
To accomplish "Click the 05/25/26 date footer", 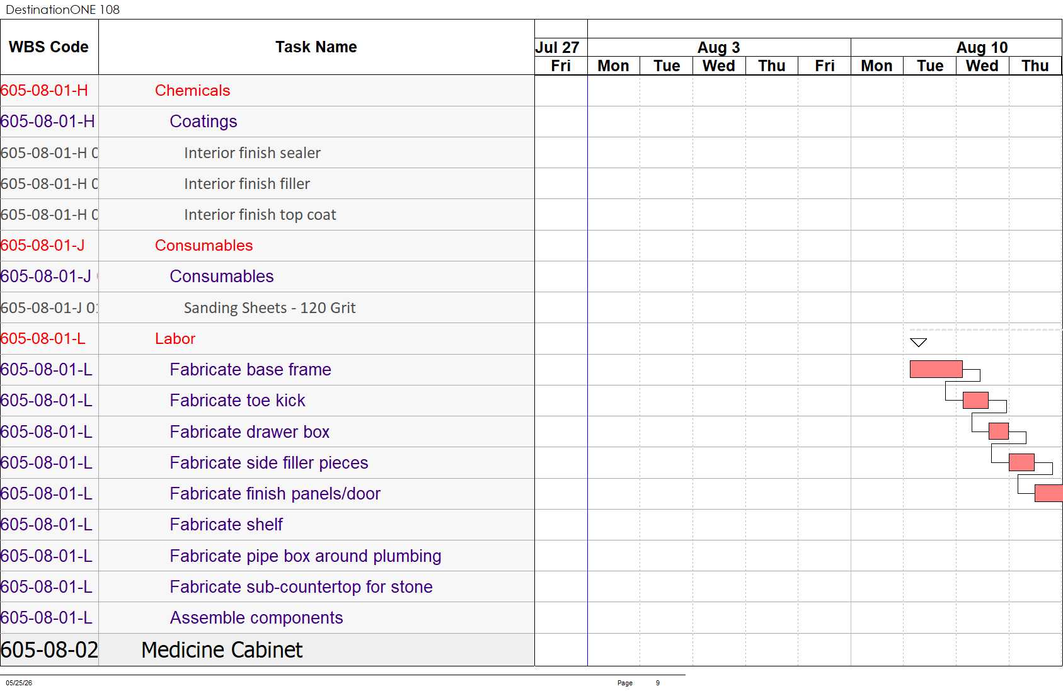I will 19,683.
